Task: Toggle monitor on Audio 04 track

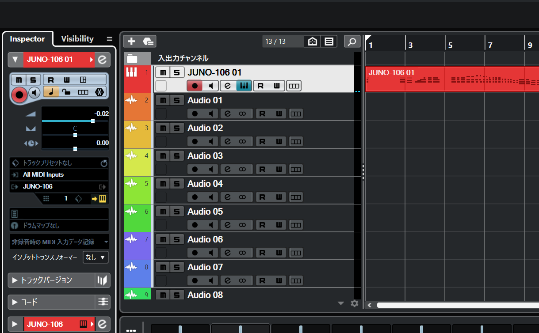Action: tap(210, 197)
